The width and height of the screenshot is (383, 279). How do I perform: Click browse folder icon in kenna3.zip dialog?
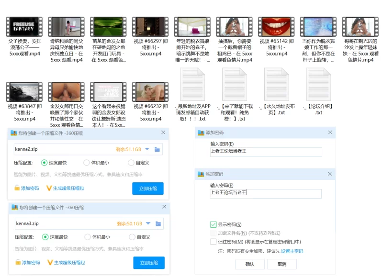[x=158, y=223]
